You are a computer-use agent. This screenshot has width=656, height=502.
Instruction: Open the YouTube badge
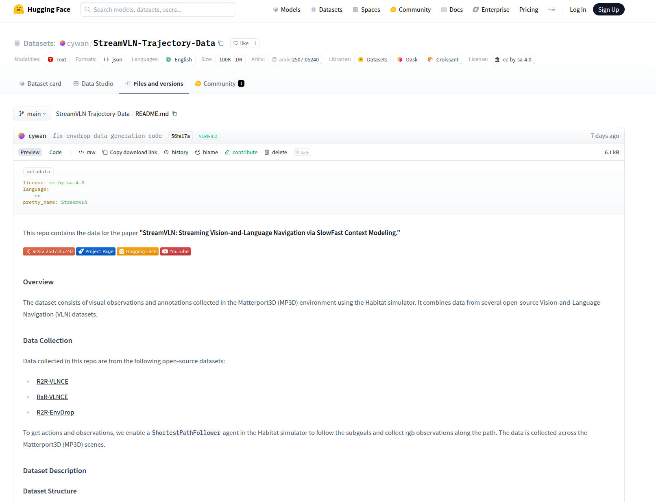175,251
